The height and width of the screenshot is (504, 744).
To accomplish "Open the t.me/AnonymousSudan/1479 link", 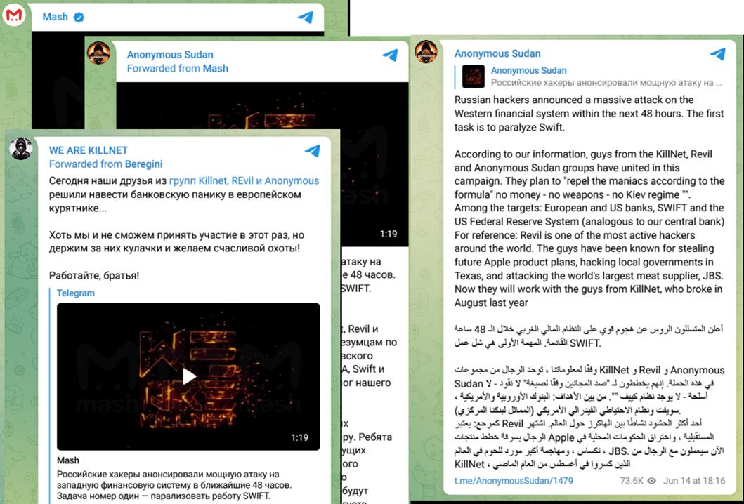I will click(x=514, y=481).
